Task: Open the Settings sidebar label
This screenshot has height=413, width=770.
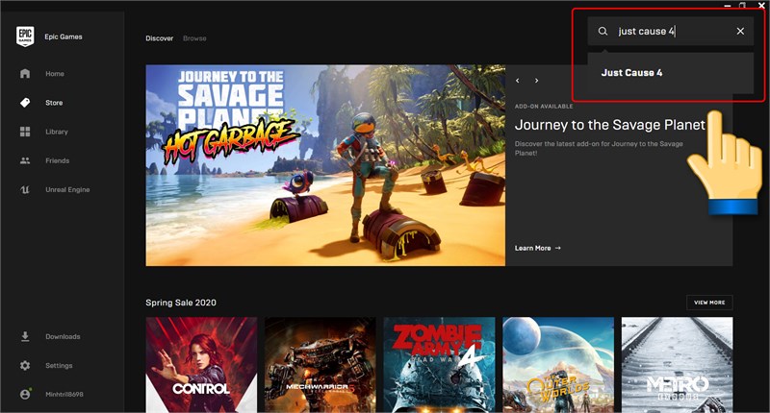Action: coord(59,366)
